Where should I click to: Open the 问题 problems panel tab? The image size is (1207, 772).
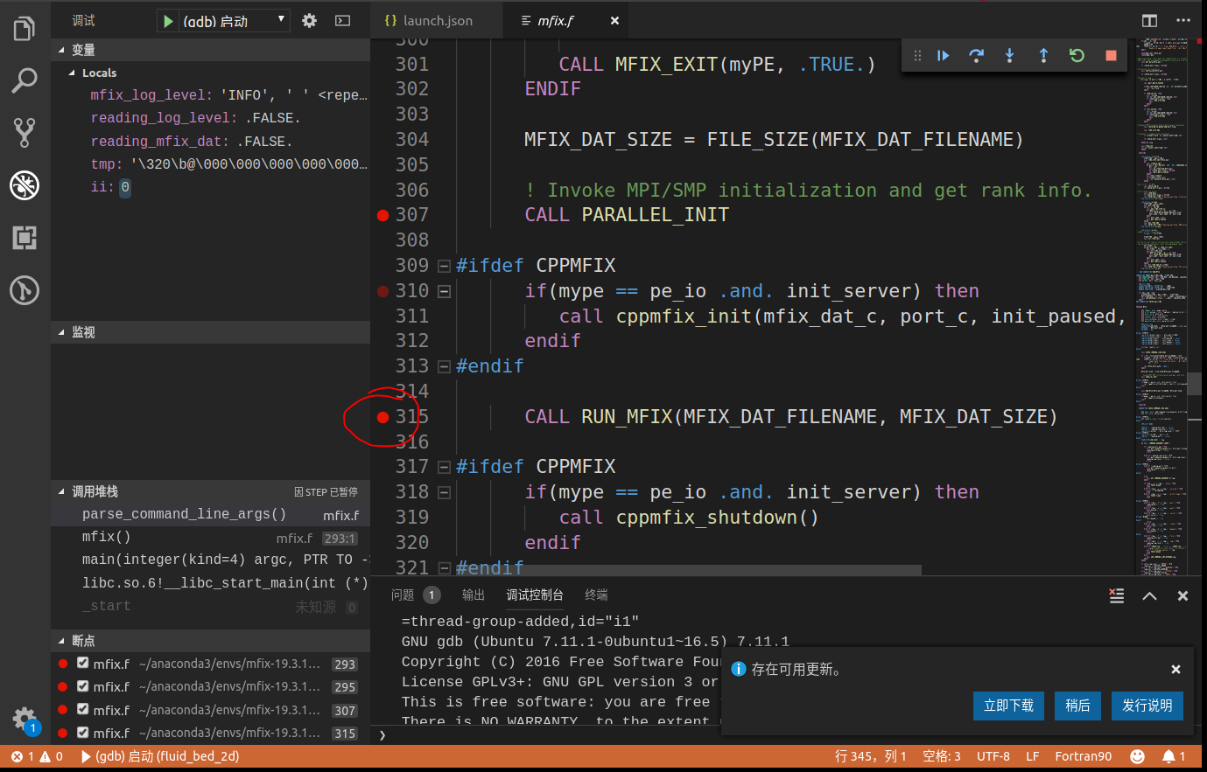click(416, 595)
